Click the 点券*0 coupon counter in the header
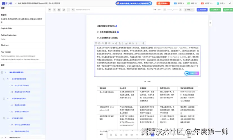This screenshot has height=140, width=233. [221, 3]
